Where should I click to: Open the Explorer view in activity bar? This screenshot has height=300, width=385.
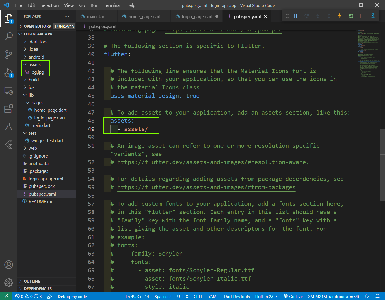click(9, 19)
